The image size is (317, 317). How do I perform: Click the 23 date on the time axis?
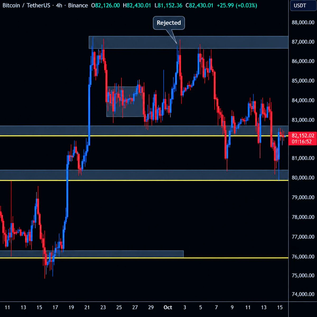pos(103,307)
